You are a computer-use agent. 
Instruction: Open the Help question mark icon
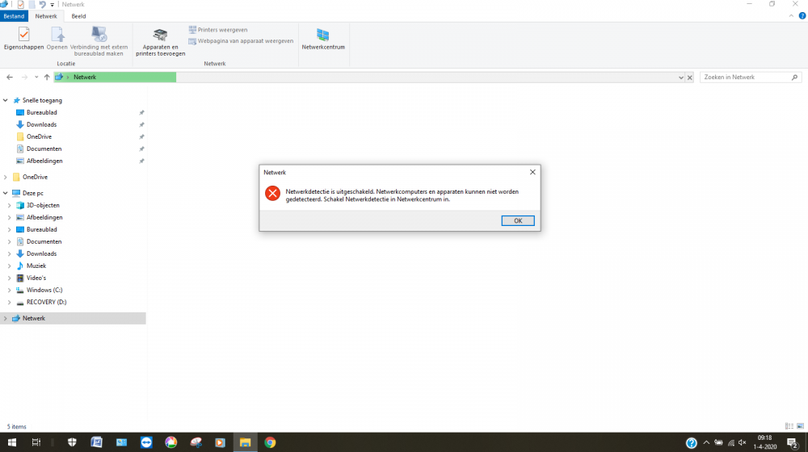802,16
